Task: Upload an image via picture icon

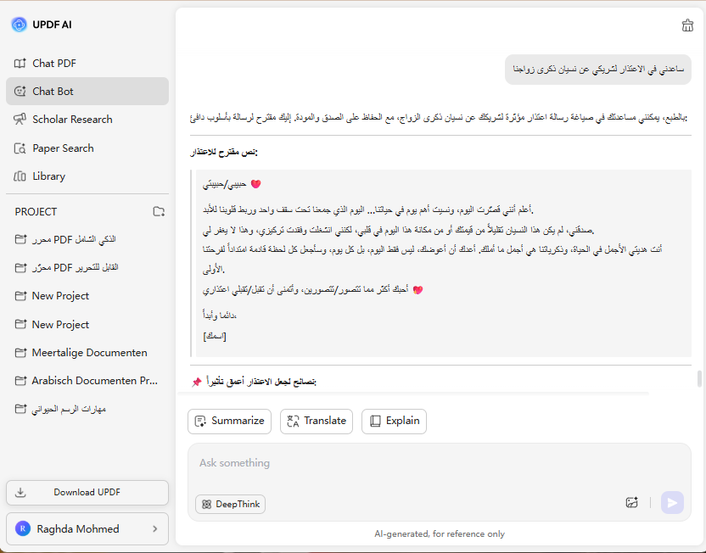Action: coord(631,503)
